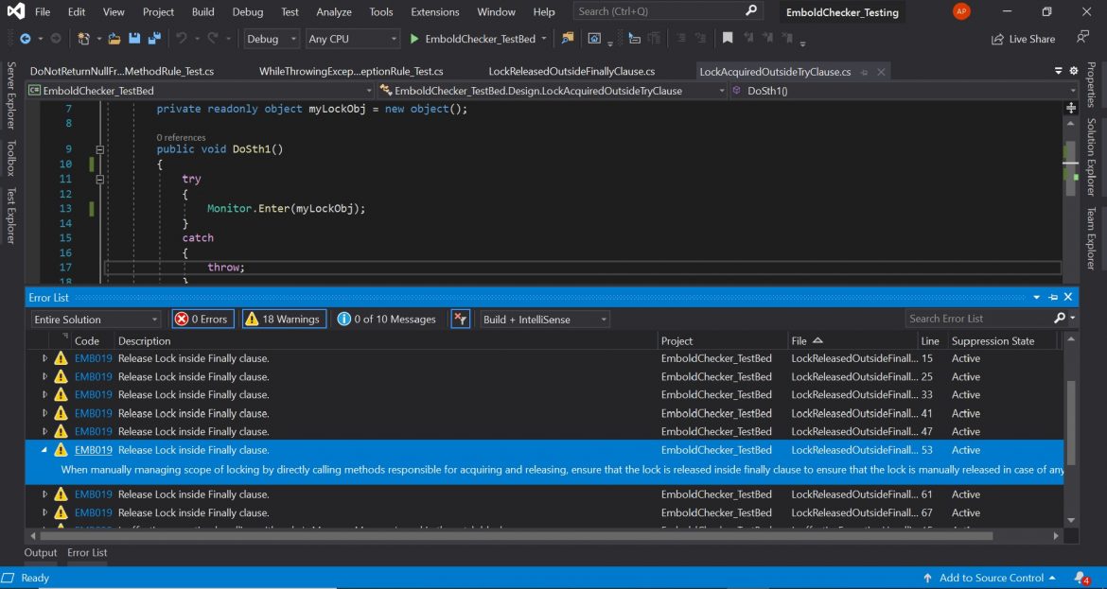The image size is (1107, 589).
Task: Open the Debug menu
Action: pos(247,11)
